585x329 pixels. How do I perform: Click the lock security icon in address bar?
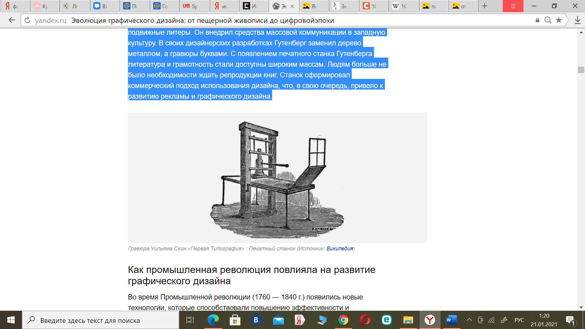point(537,20)
